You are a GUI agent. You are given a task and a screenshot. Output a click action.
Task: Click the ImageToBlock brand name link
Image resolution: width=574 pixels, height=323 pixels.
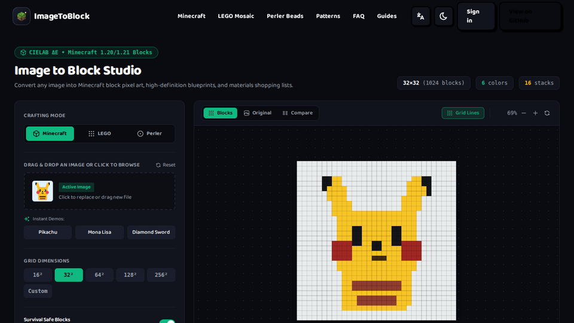(62, 16)
